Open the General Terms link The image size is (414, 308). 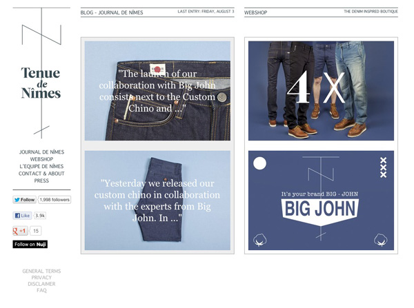[41, 271]
